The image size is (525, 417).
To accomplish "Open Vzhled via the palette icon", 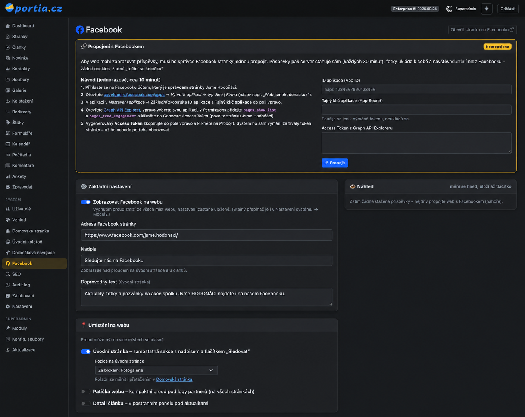I will pyautogui.click(x=8, y=220).
